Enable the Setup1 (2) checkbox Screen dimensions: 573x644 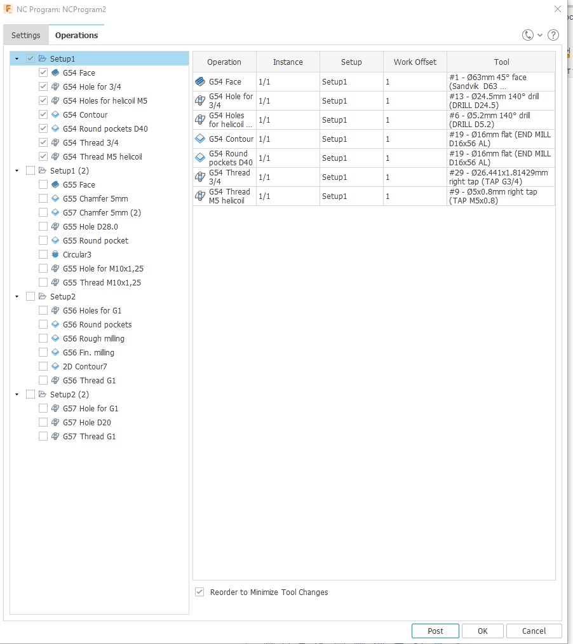click(30, 170)
